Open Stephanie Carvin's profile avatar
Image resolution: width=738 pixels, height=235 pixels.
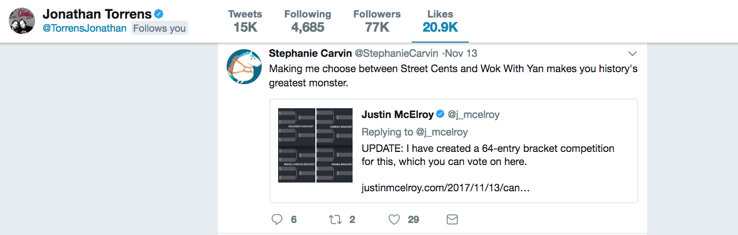244,66
